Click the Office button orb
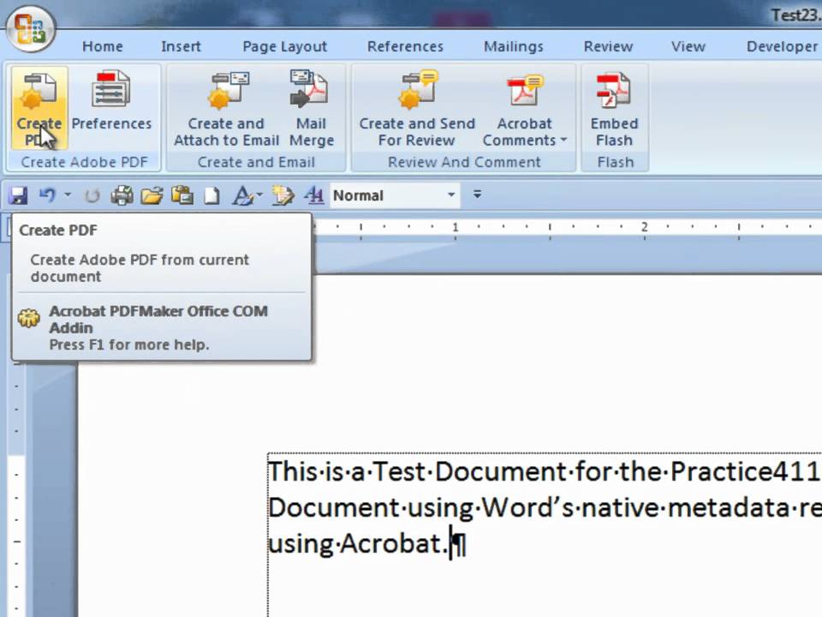Image resolution: width=822 pixels, height=617 pixels. (x=30, y=28)
